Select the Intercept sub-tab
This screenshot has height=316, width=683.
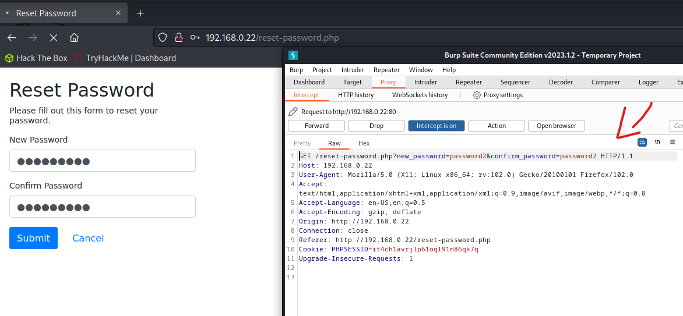[x=306, y=95]
